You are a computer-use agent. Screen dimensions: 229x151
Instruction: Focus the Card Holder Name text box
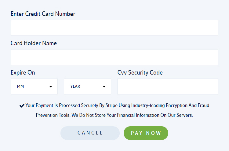pyautogui.click(x=114, y=57)
